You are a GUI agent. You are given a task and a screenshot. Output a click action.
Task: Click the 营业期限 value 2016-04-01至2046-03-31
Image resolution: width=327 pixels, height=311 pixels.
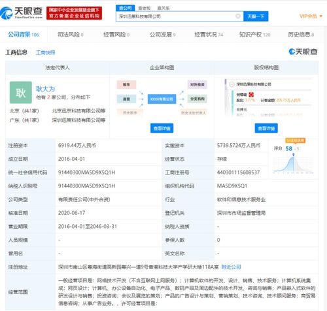88,226
